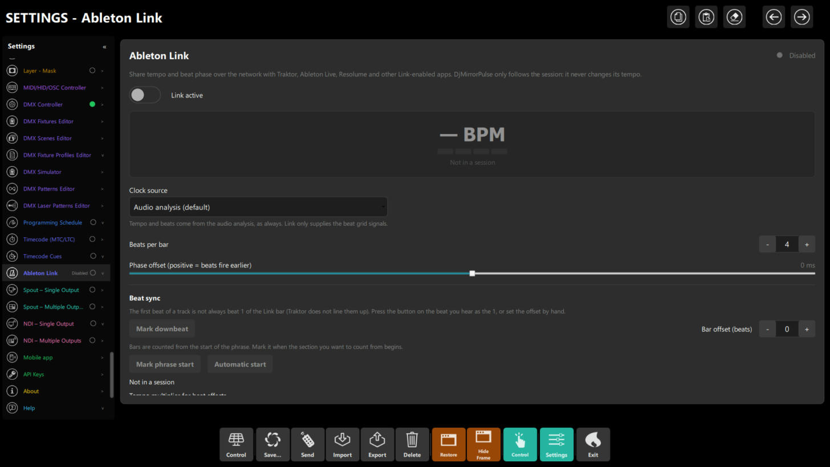The image size is (830, 467).
Task: Go forward with the right arrow icon
Action: click(x=801, y=17)
